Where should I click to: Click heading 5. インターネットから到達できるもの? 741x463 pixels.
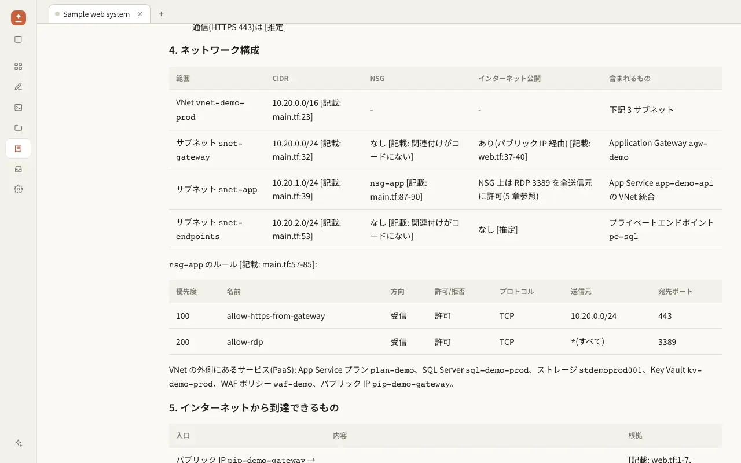click(x=254, y=408)
